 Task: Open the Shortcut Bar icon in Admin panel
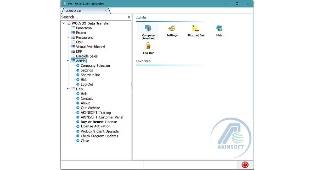click(x=195, y=29)
